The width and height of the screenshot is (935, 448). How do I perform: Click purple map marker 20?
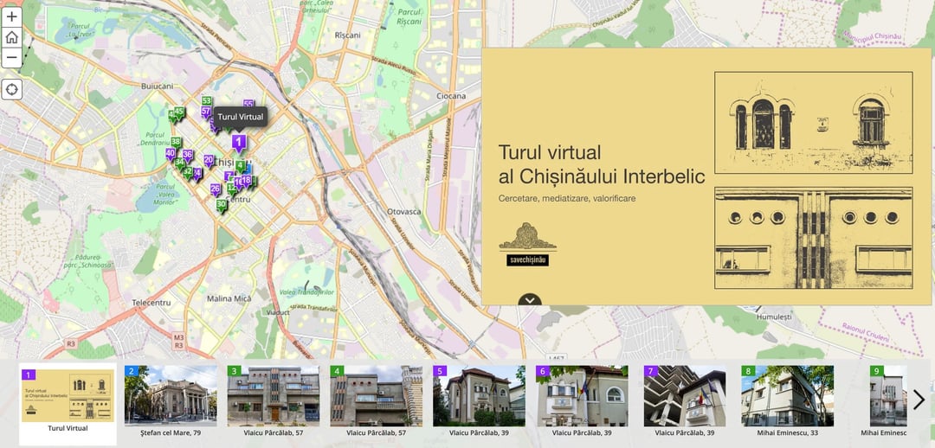pos(209,161)
